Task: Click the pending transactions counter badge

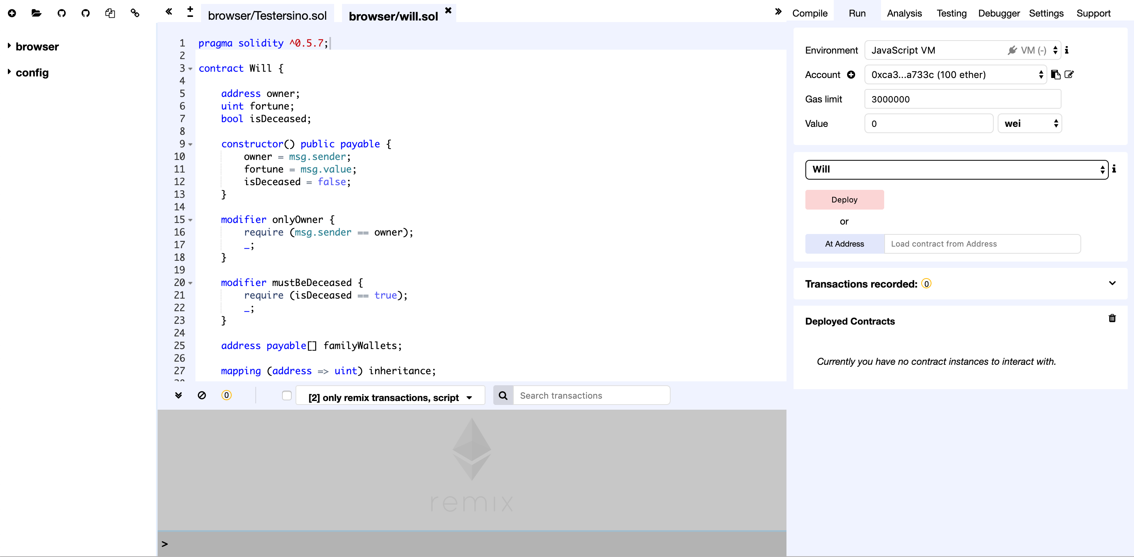Action: pyautogui.click(x=226, y=395)
